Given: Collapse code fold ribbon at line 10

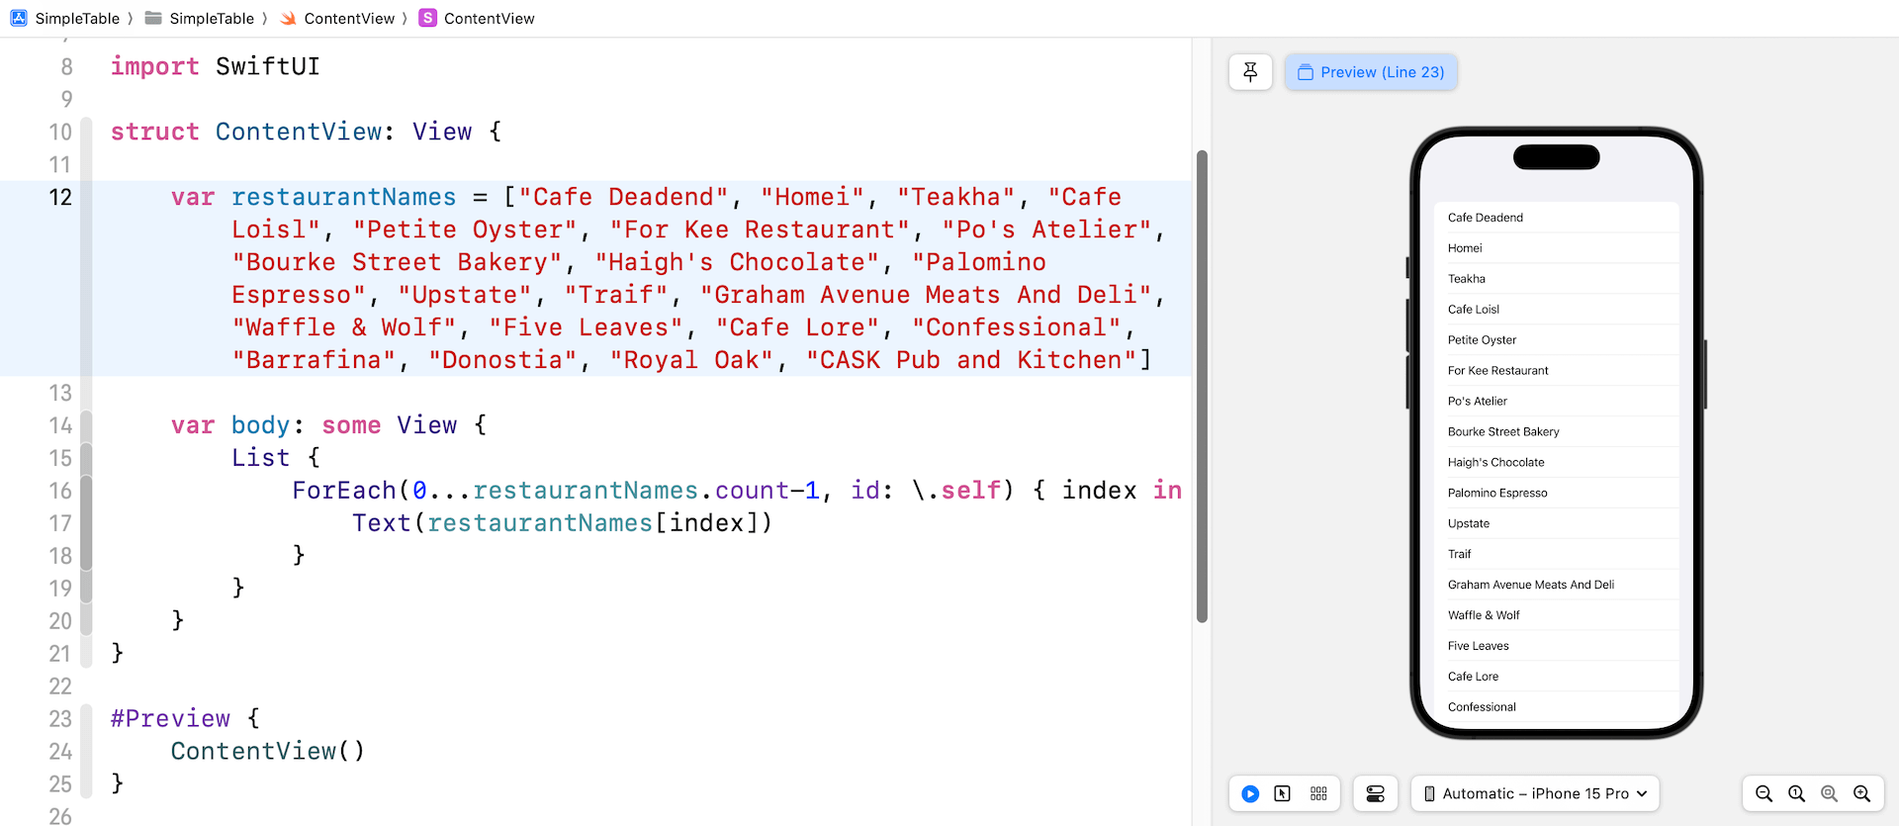Looking at the screenshot, I should click(86, 132).
